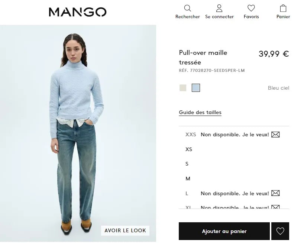Add product to favorites with heart button
Image resolution: width=294 pixels, height=243 pixels.
(x=280, y=231)
